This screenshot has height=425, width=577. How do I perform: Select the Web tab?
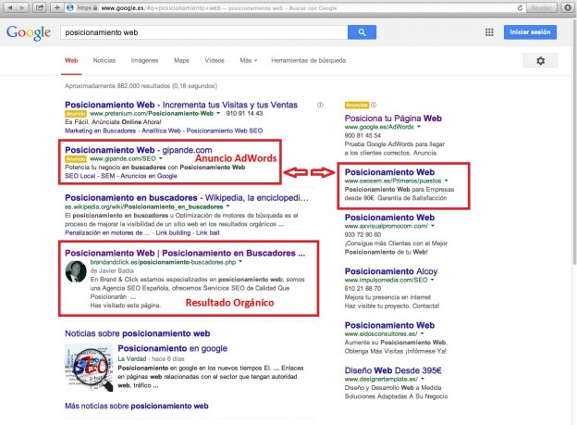pos(71,60)
